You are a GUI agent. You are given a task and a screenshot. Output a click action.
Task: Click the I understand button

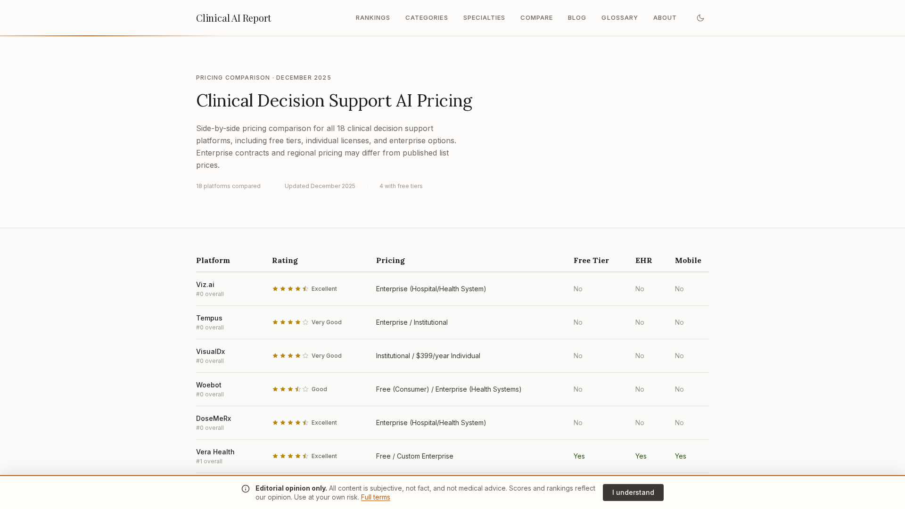coord(633,493)
